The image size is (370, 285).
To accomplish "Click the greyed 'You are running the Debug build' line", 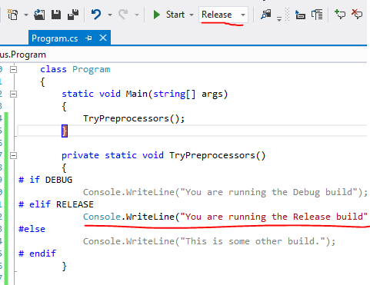I will click(225, 192).
